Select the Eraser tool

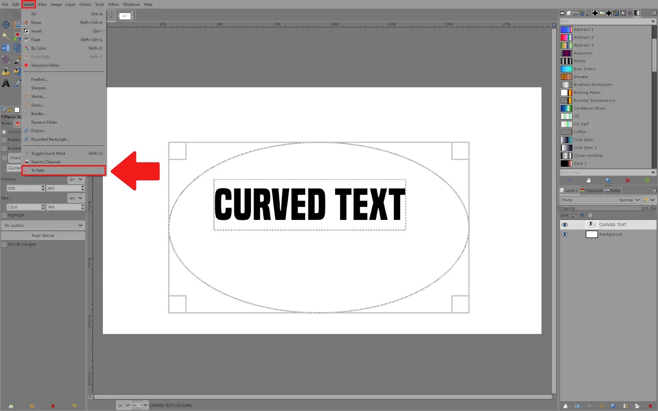6,60
